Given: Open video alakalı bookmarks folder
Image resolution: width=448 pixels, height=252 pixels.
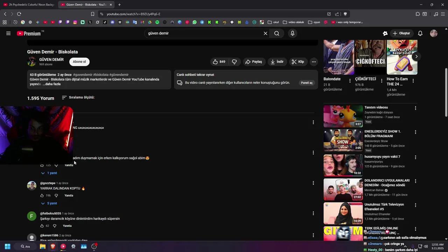Looking at the screenshot, I should coord(293,22).
